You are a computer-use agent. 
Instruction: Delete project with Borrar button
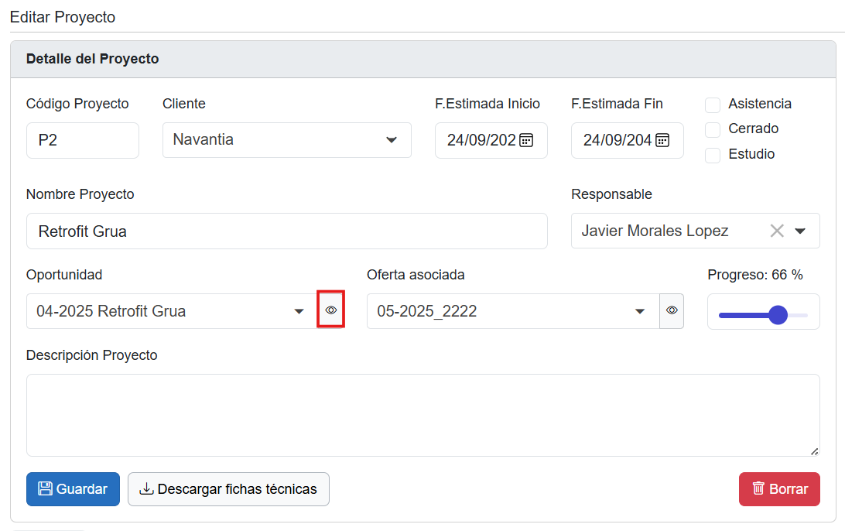point(779,489)
